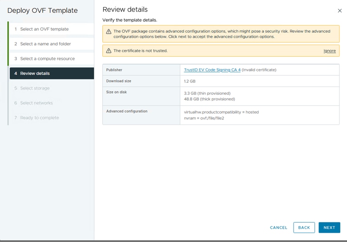
Task: Click the warning icon beside advanced configuration message
Action: click(109, 31)
